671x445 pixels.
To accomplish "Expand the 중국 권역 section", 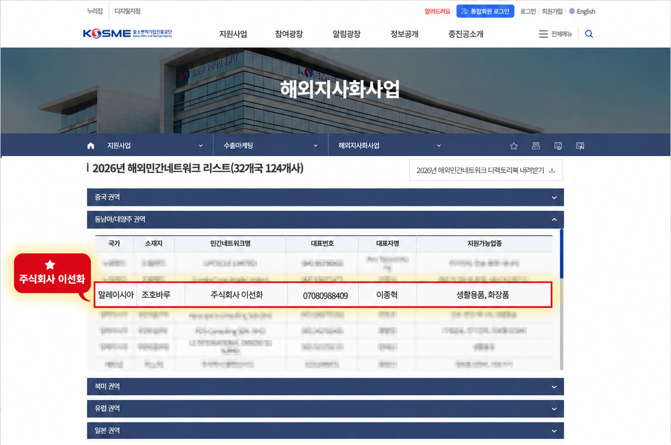I will click(x=325, y=197).
